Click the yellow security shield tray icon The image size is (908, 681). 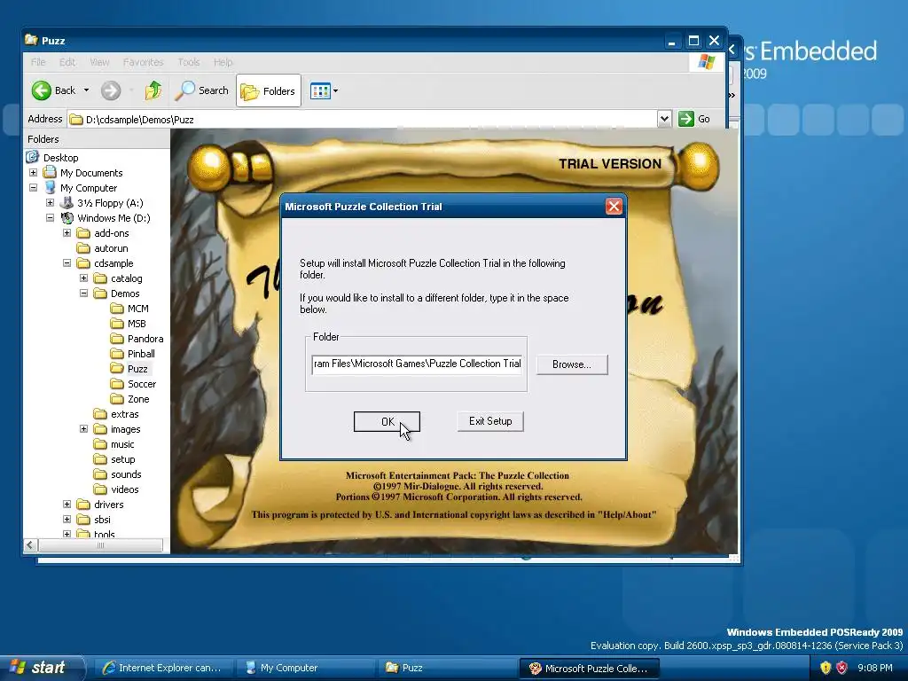(826, 668)
